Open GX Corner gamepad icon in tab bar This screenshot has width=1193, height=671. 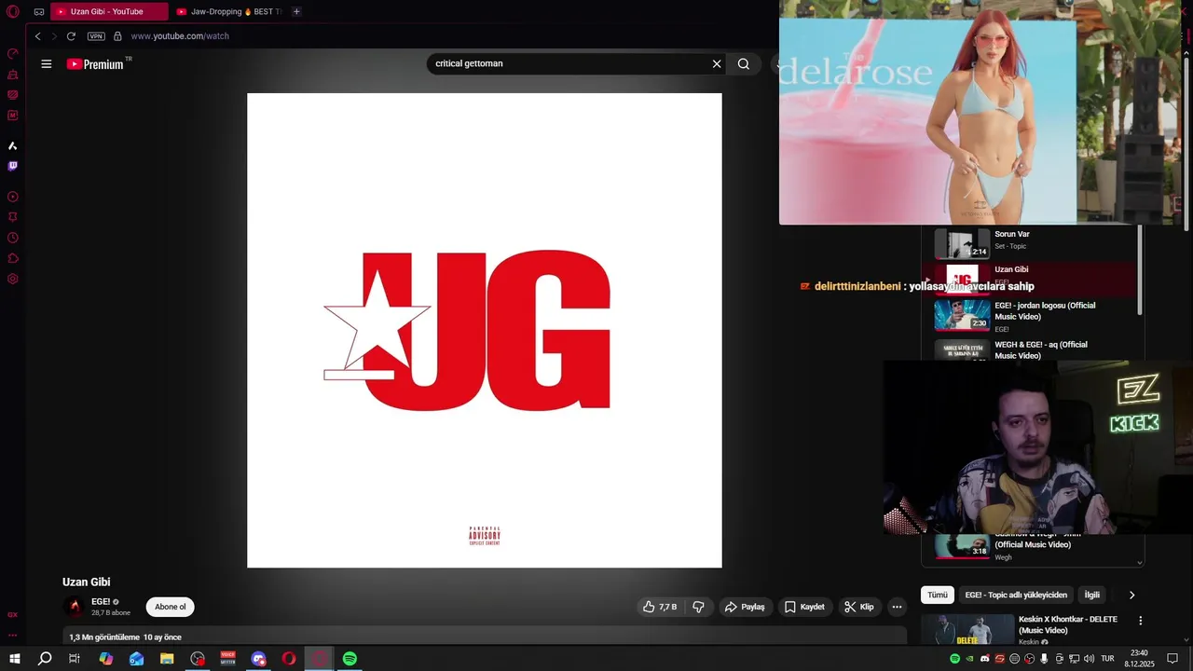click(39, 12)
